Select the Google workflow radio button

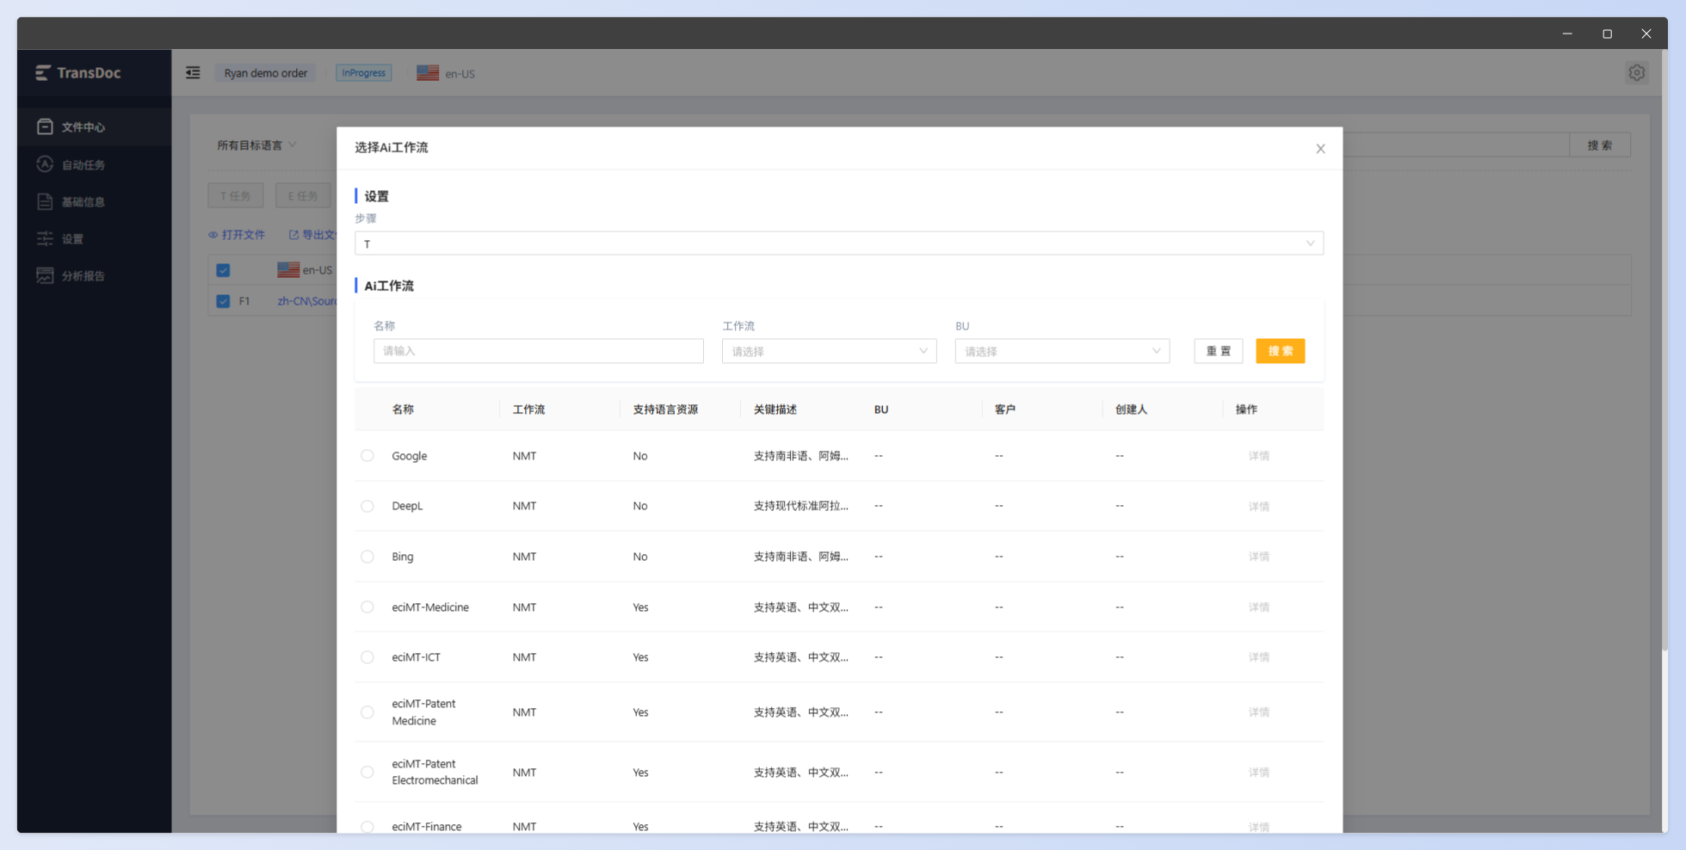pos(367,456)
